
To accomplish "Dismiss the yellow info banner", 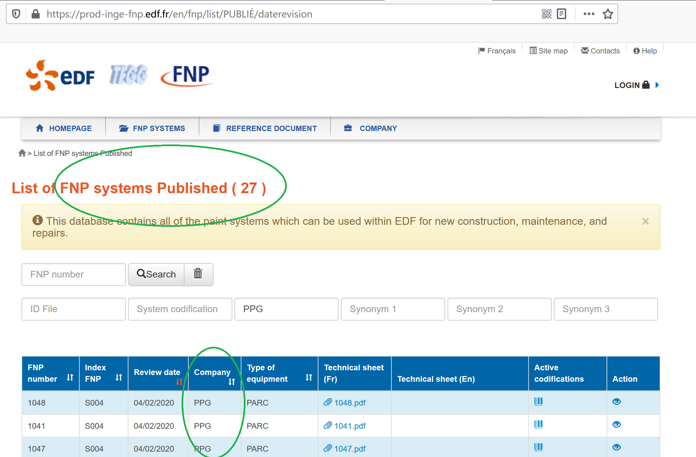I will pos(645,221).
